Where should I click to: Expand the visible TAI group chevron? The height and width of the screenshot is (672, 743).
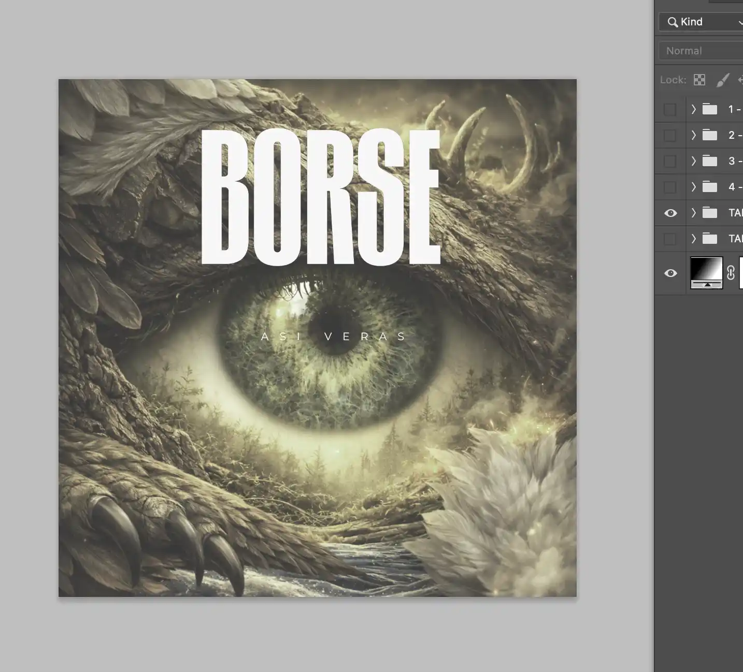(x=693, y=213)
